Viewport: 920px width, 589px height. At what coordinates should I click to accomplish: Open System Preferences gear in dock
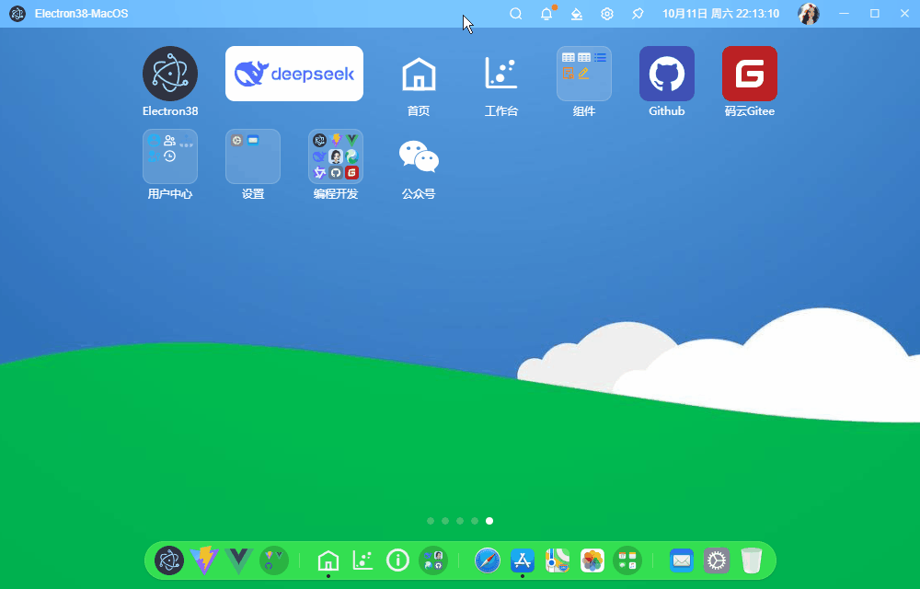(717, 560)
